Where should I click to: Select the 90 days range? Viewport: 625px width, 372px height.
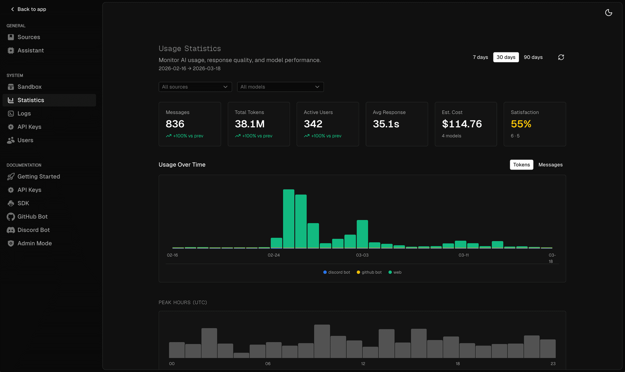pyautogui.click(x=533, y=57)
